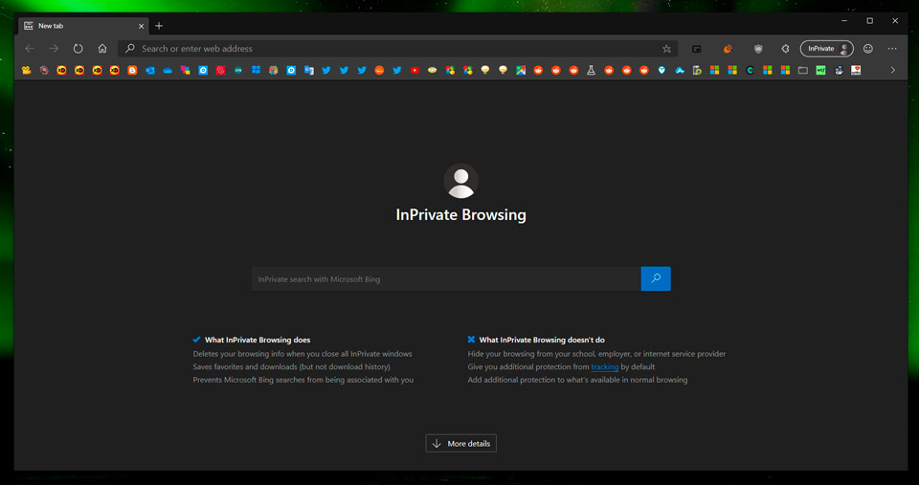
Task: Open the heart card favorite icon
Action: (856, 70)
